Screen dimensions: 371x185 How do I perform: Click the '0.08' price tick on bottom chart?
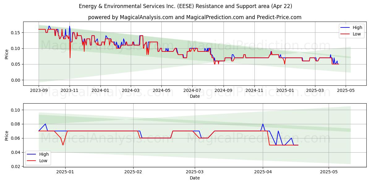15,124
